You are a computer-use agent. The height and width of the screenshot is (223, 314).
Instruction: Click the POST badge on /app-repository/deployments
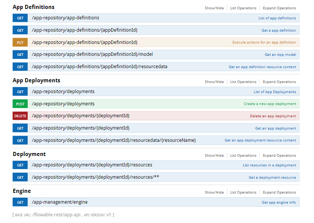[x=20, y=103]
